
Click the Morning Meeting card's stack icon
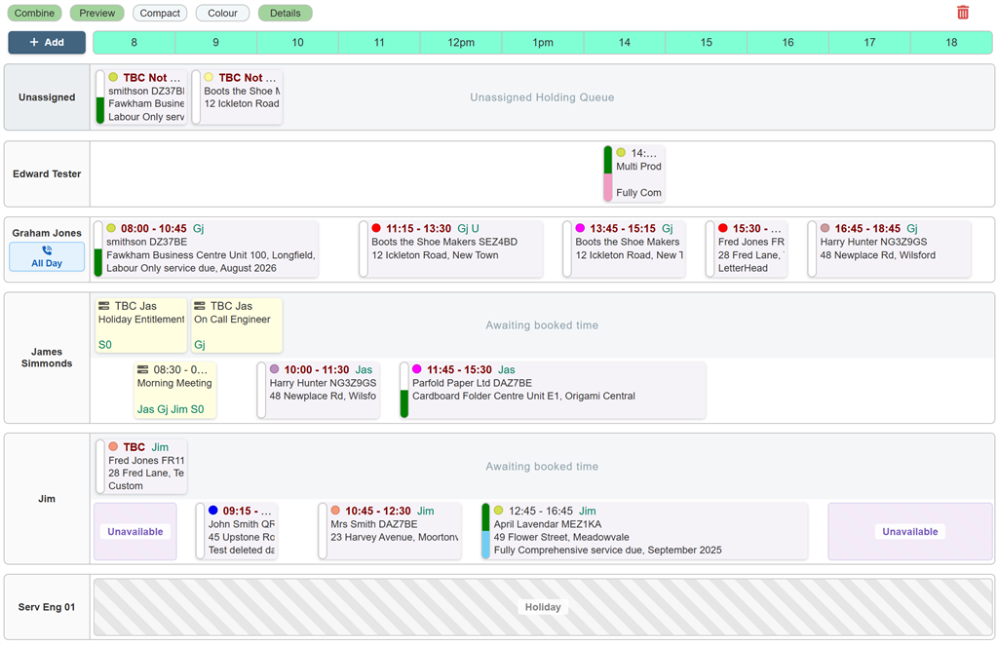pos(142,370)
